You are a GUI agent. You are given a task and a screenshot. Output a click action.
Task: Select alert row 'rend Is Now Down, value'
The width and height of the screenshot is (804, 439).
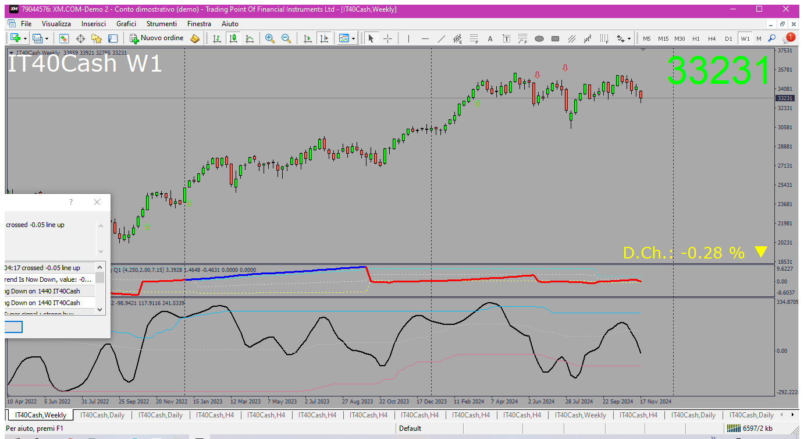pos(50,279)
